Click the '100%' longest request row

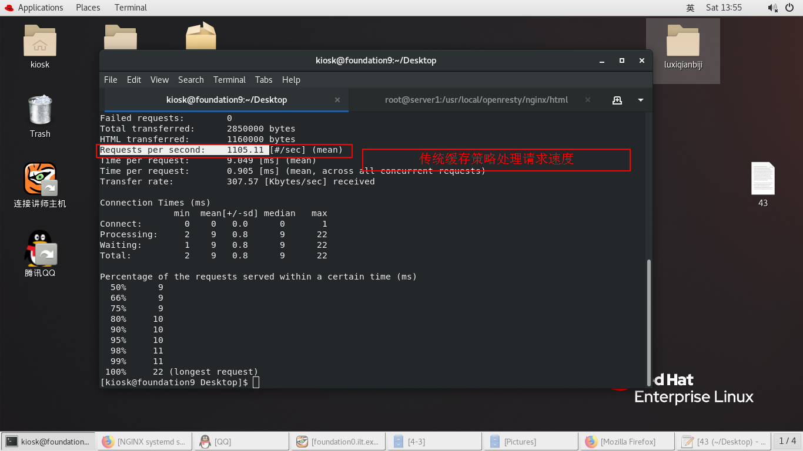[182, 372]
